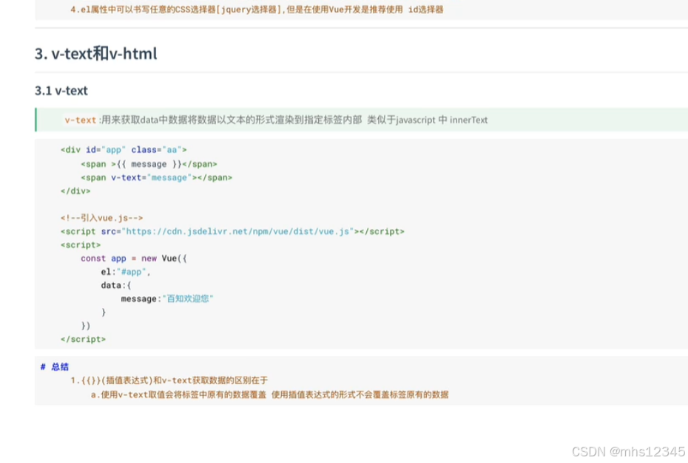Click the closing '</div>' line

75,191
